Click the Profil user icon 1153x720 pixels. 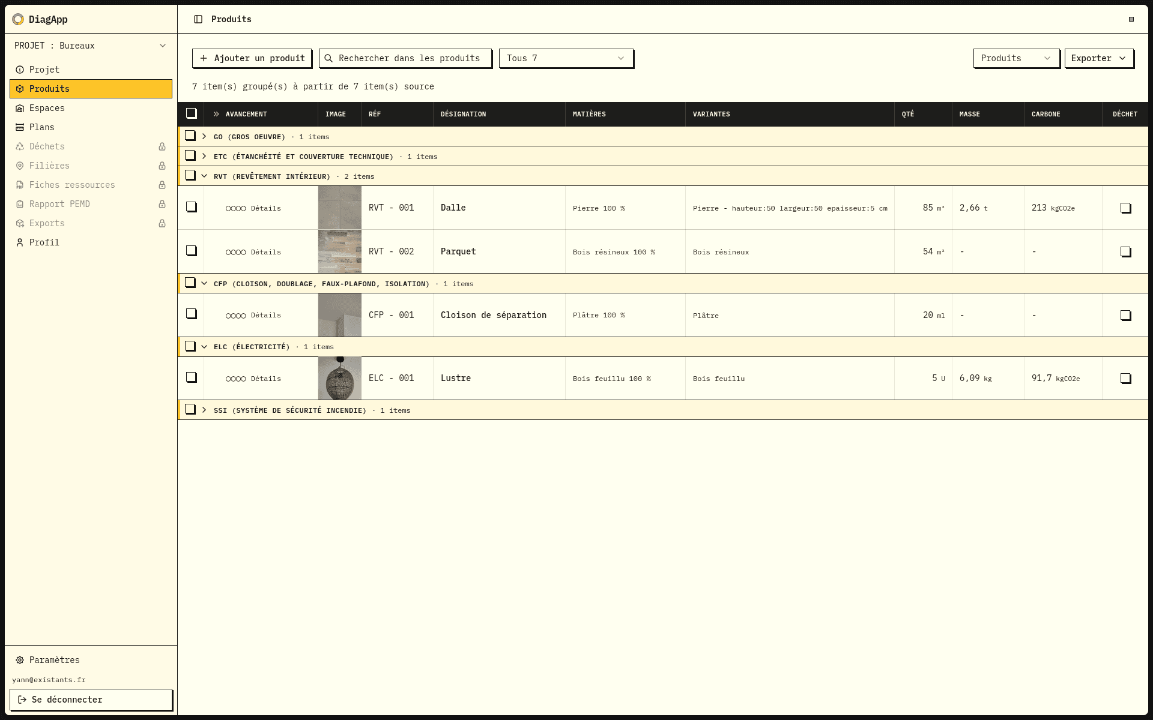point(20,242)
